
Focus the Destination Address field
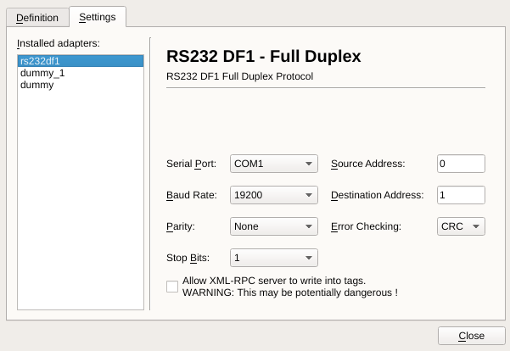click(460, 195)
